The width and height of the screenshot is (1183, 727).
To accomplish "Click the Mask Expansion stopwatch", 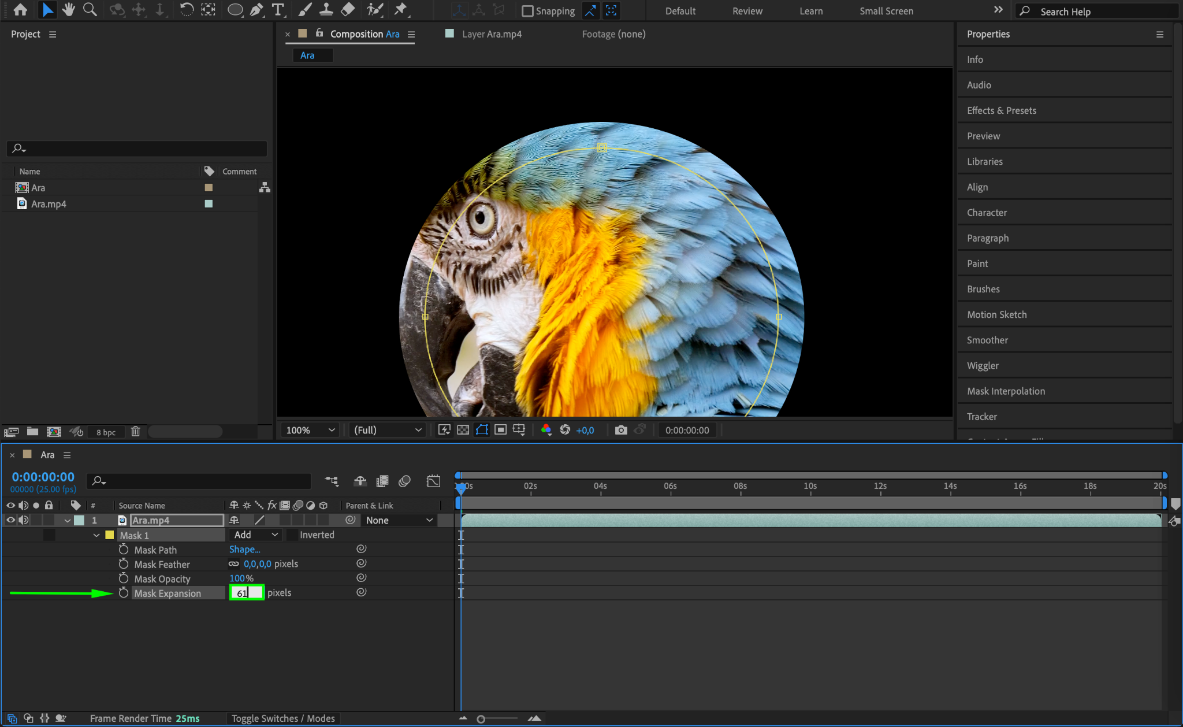I will (x=124, y=593).
